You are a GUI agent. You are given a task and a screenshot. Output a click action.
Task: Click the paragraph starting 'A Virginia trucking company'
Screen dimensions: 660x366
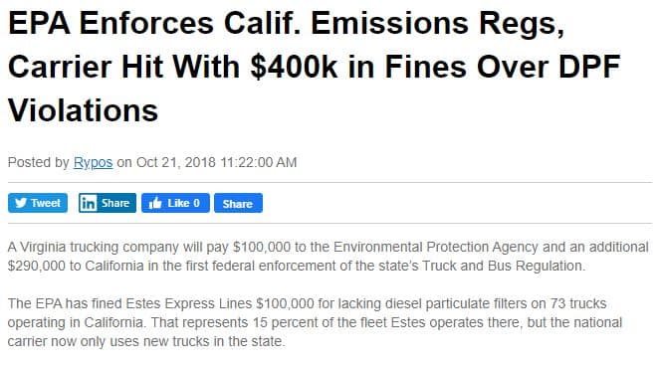329,257
